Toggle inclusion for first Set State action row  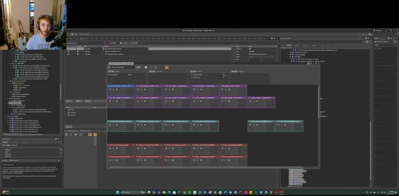(78, 49)
